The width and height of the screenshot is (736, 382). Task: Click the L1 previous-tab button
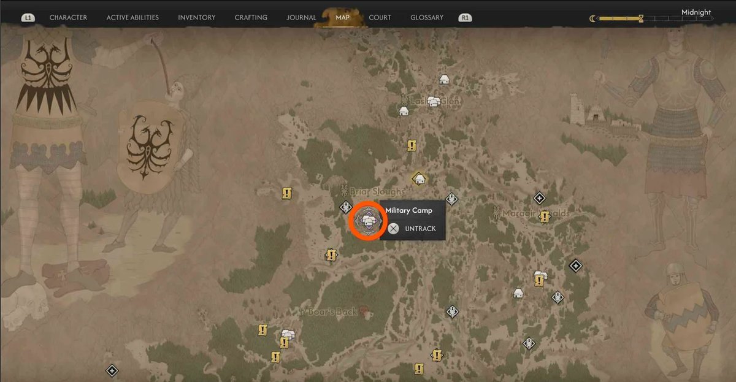point(28,18)
